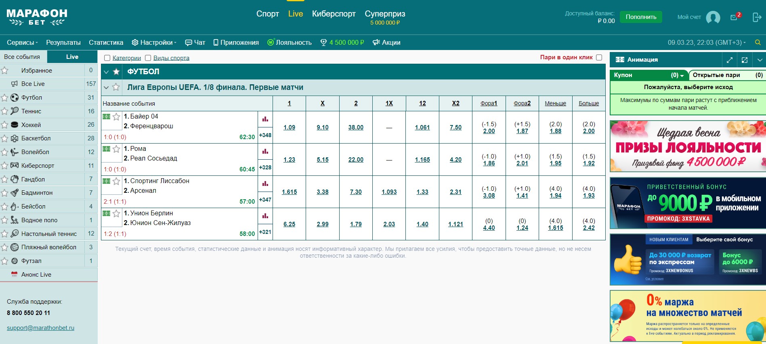Open the Чат menu item

point(195,42)
